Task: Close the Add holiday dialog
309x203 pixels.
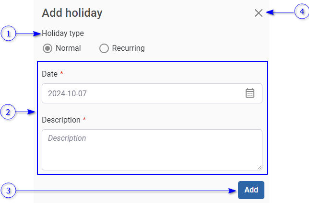Action: (259, 13)
